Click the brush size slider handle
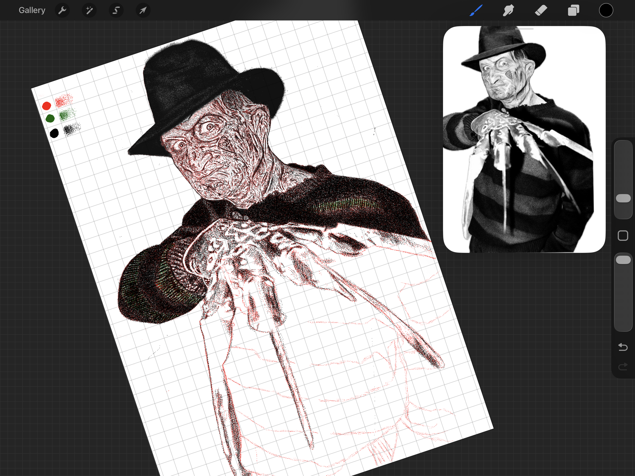This screenshot has width=635, height=476. (x=623, y=198)
